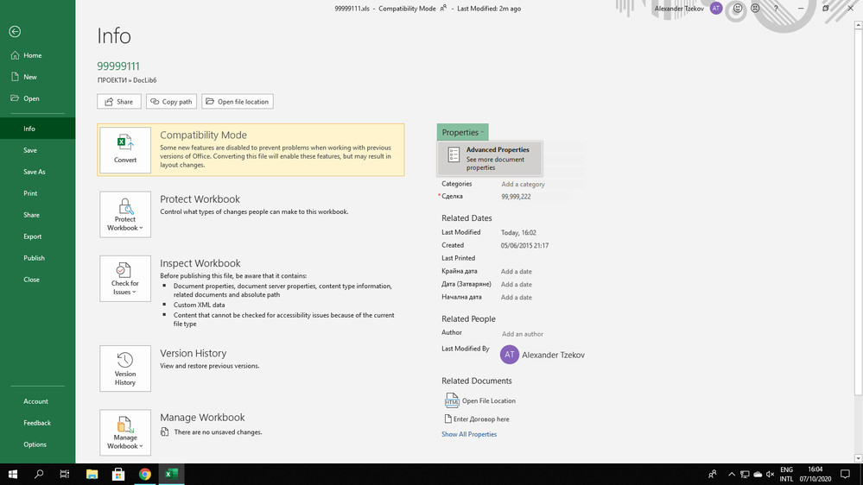
Task: Click the 99999111 file name heading
Action: (118, 66)
